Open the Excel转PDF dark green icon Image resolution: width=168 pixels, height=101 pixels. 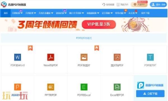pyautogui.click(x=117, y=87)
